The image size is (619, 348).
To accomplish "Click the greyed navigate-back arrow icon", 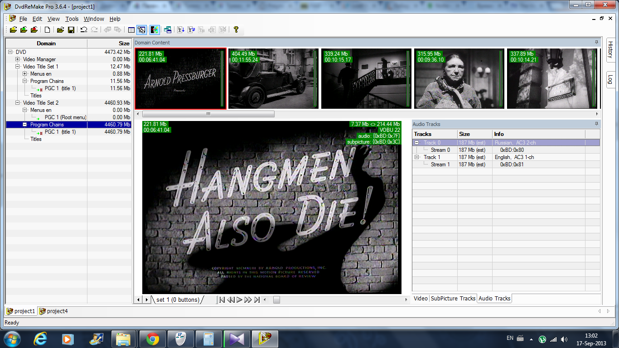I will coord(107,30).
